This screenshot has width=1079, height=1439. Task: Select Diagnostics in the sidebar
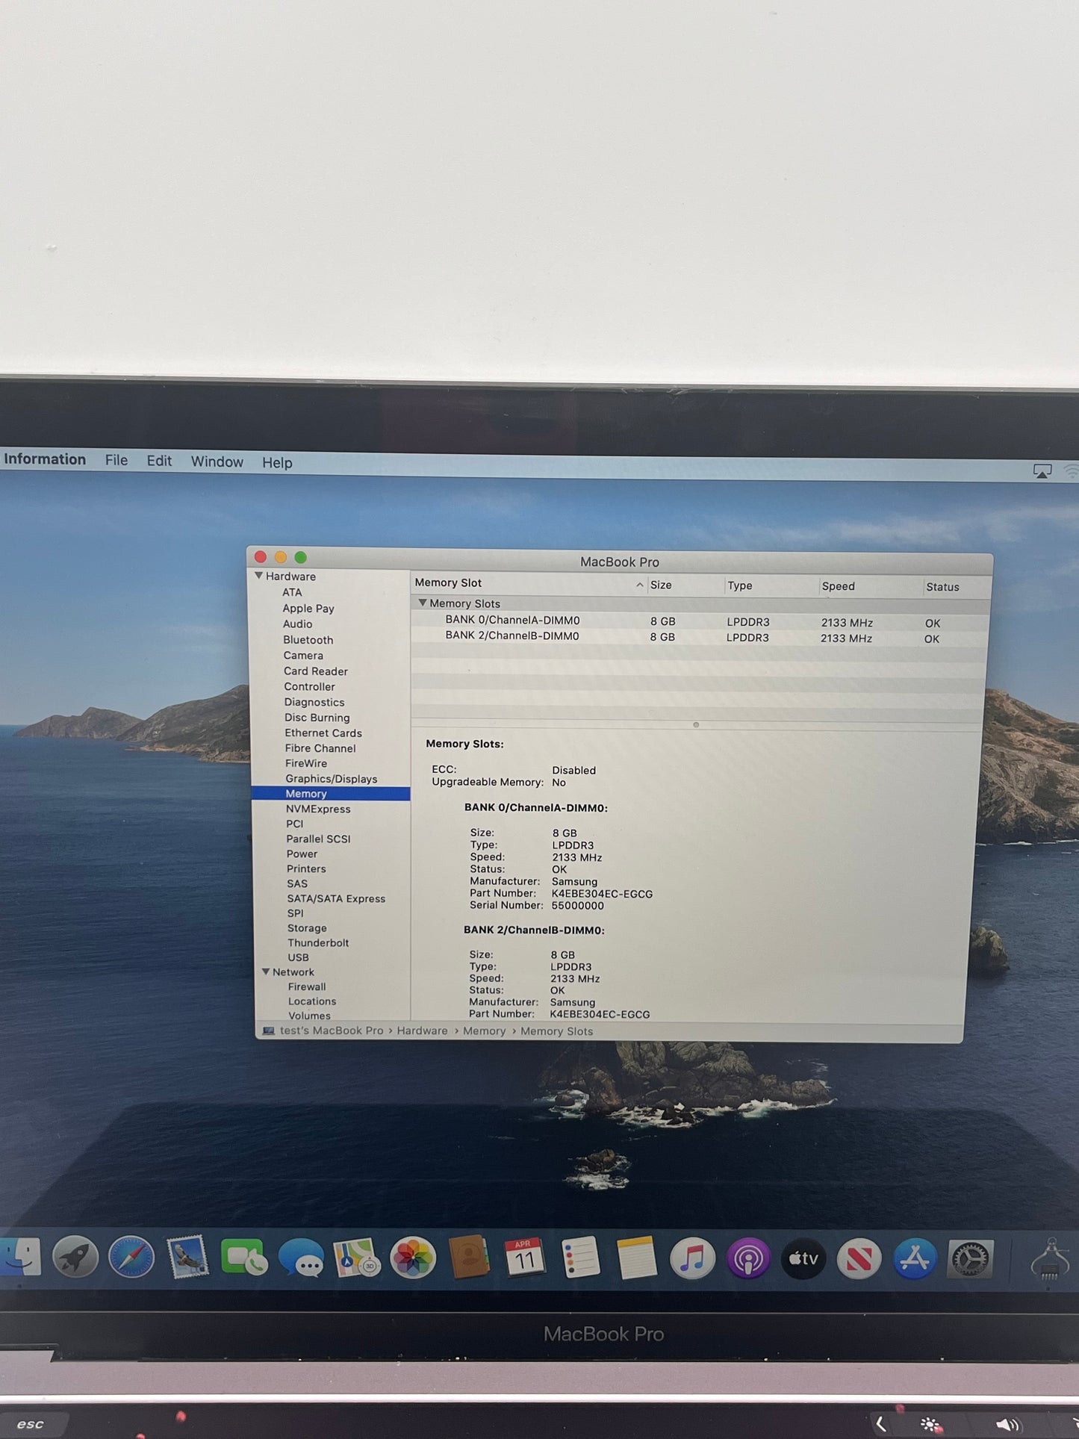point(314,703)
